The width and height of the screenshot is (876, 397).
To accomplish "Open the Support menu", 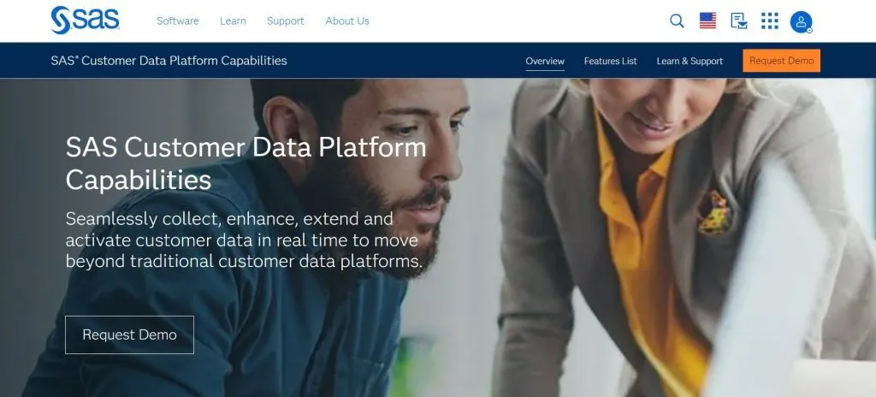I will tap(286, 21).
